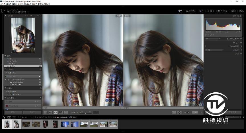Click the filmstrip grid shortcut icon
The width and height of the screenshot is (246, 133).
[19, 117]
